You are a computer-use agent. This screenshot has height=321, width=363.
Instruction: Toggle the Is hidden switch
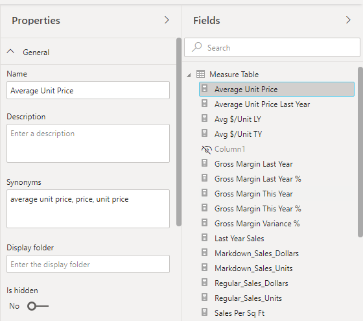[x=38, y=306]
